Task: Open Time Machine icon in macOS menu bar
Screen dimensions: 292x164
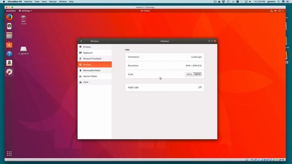Action: [228, 1]
